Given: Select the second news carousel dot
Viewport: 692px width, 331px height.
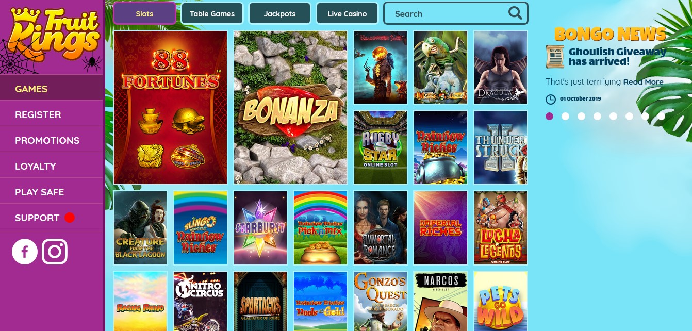Looking at the screenshot, I should (565, 117).
